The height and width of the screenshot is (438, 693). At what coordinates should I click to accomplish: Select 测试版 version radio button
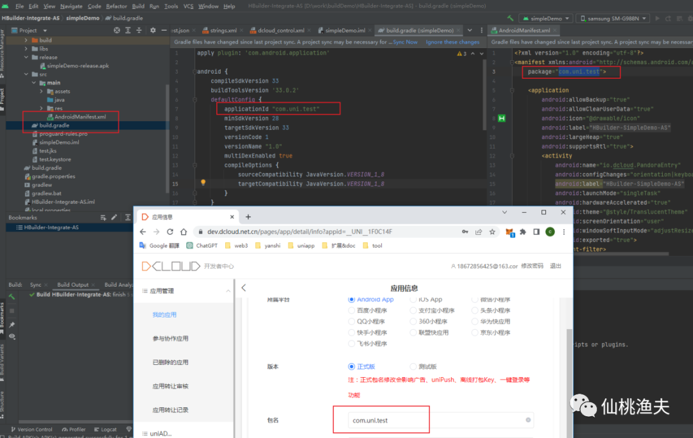coord(413,366)
